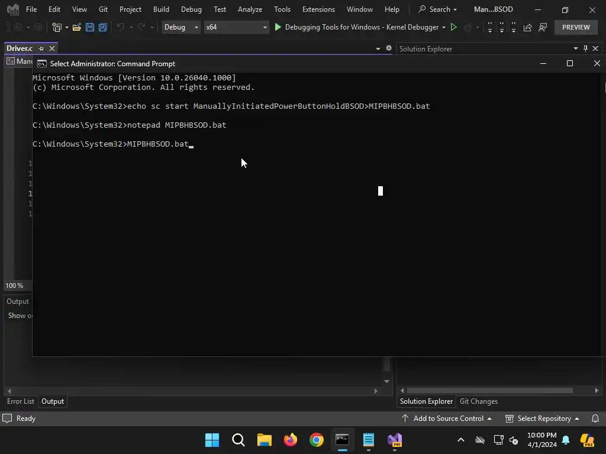Open the Windows Start menu
The image size is (606, 454).
coord(212,440)
